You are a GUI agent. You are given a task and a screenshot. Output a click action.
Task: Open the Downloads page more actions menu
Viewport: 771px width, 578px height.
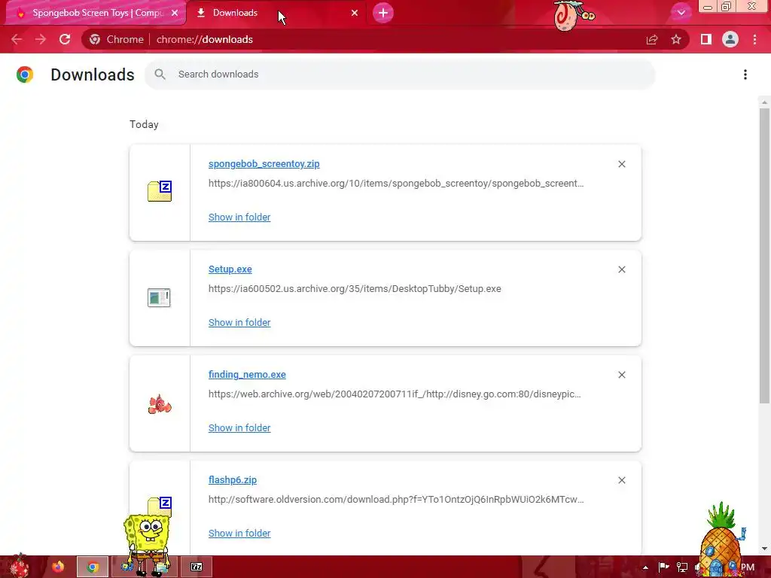[745, 75]
